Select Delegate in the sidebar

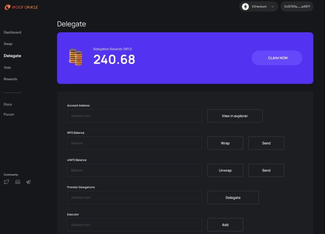12,56
